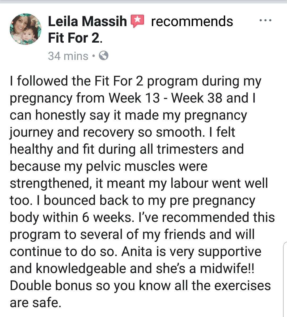
Task: Open the Leila Massih name link
Action: tap(87, 21)
